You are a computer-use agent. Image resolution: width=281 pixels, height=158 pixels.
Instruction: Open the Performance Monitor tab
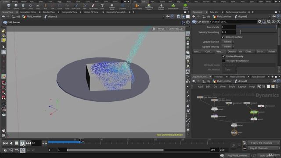[x=236, y=12]
